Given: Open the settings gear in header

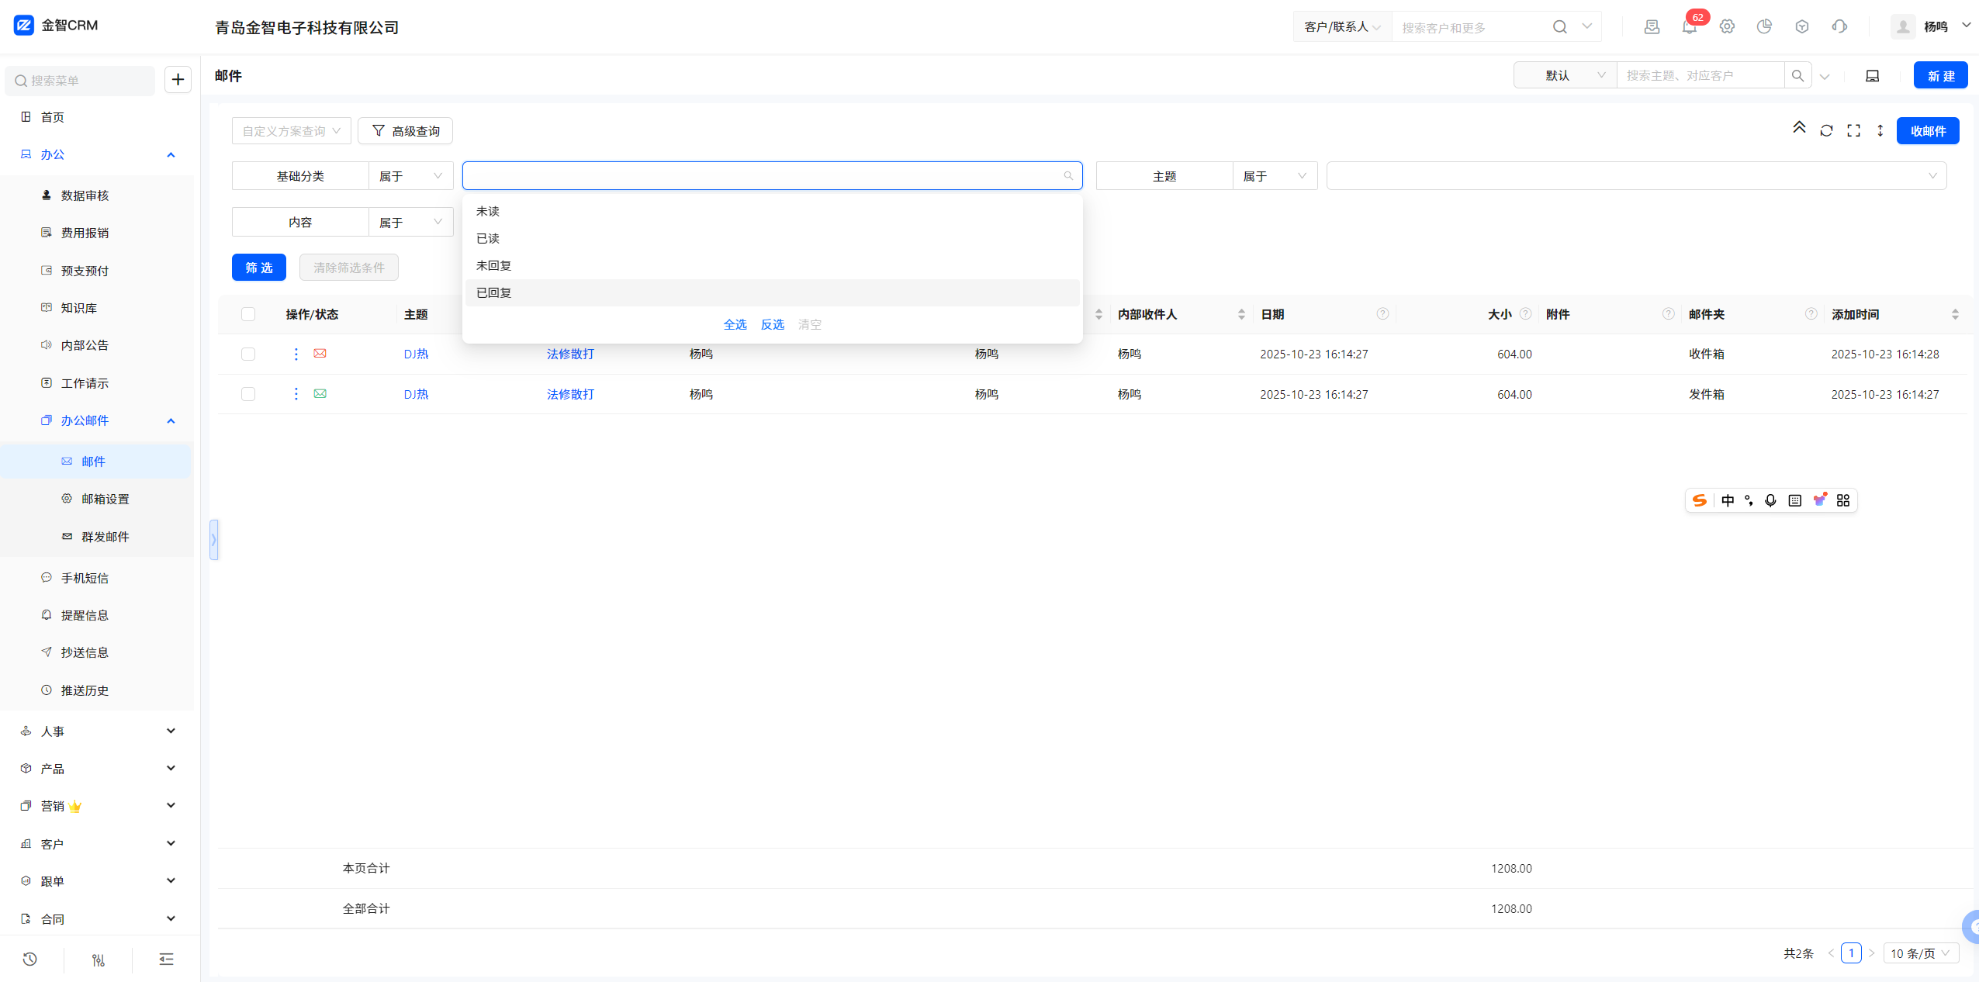Looking at the screenshot, I should [1727, 27].
